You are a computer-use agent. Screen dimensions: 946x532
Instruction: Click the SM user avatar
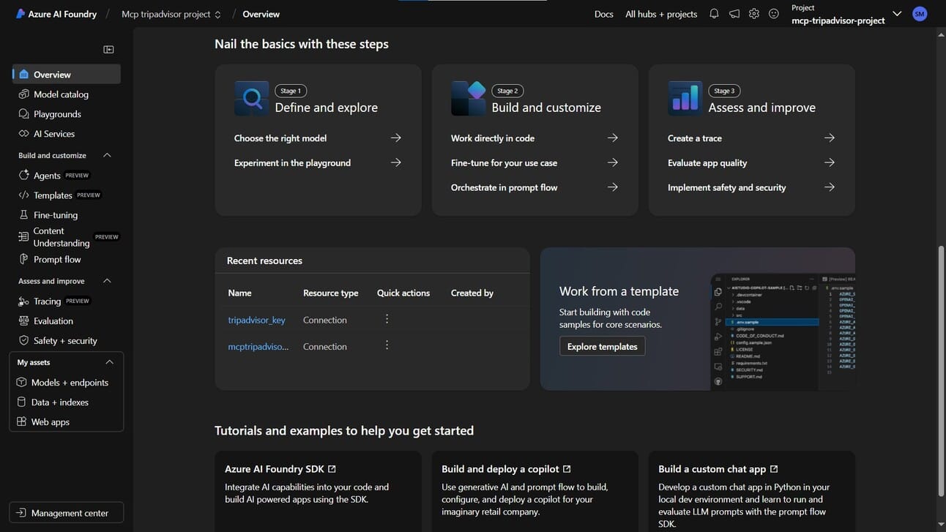point(920,14)
